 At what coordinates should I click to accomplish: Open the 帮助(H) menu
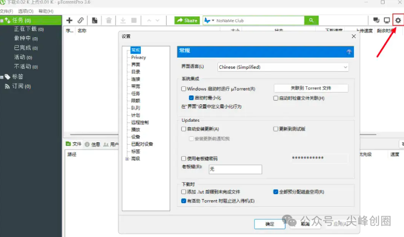(46, 11)
